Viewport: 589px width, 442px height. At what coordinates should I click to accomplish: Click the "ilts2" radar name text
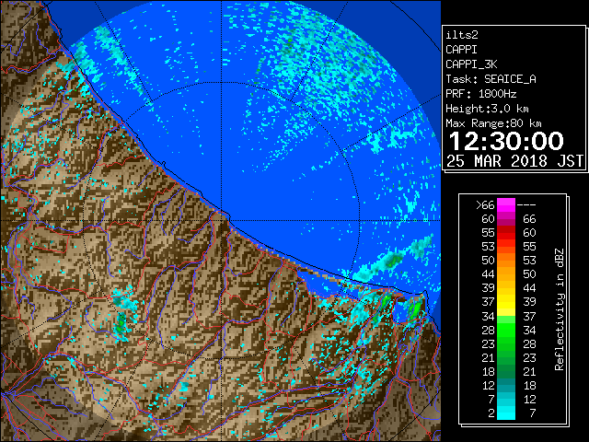(462, 35)
